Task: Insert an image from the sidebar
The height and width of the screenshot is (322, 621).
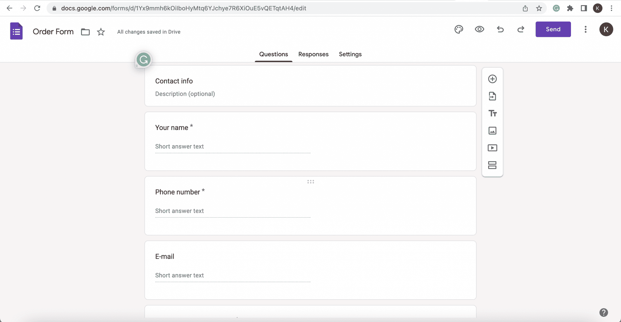Action: (492, 131)
